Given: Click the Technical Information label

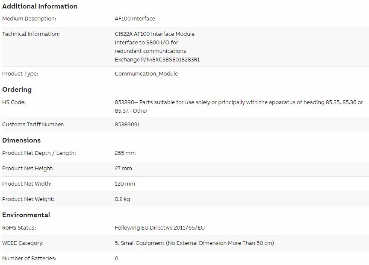Looking at the screenshot, I should tap(31, 34).
